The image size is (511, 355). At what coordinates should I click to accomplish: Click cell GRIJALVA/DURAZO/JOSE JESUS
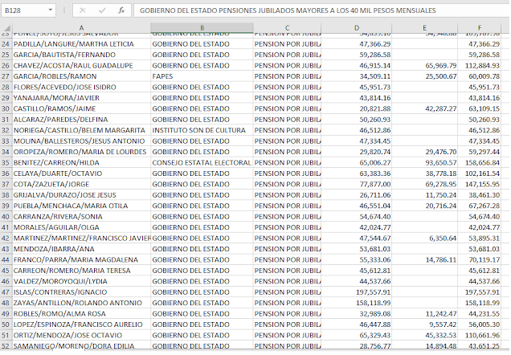81,195
